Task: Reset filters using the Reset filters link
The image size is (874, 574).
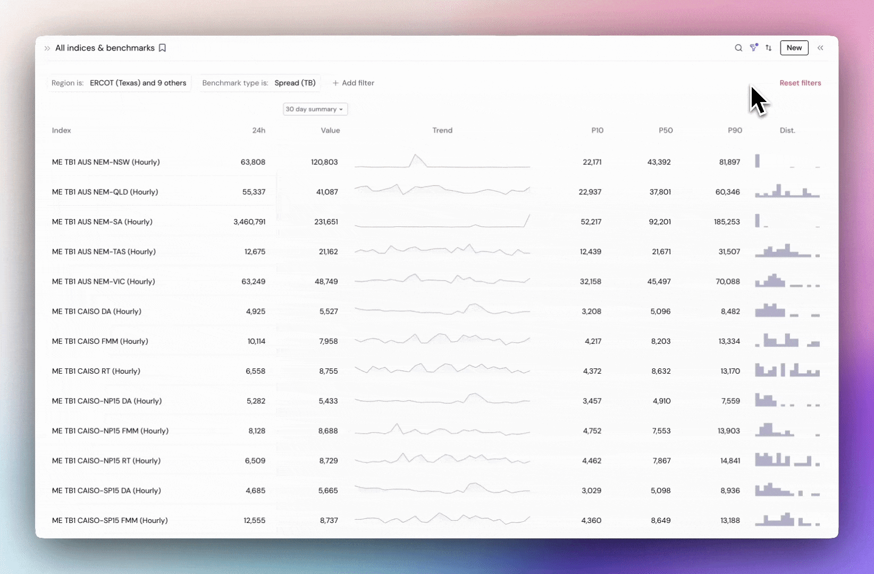Action: [800, 83]
